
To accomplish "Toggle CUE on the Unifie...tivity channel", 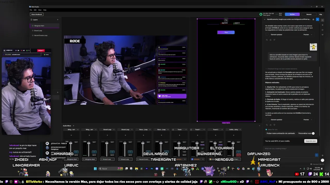I will coord(238,152).
